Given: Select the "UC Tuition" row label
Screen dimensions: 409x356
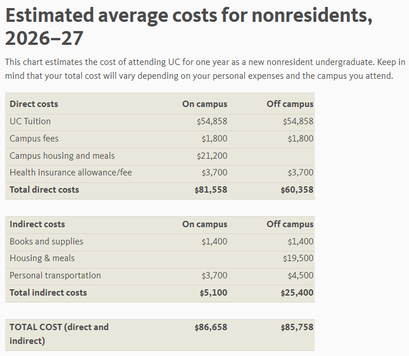Looking at the screenshot, I should (x=30, y=121).
